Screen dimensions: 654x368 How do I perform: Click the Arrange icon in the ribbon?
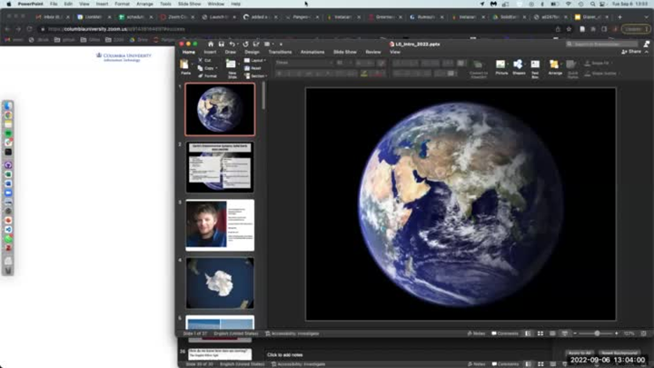554,65
